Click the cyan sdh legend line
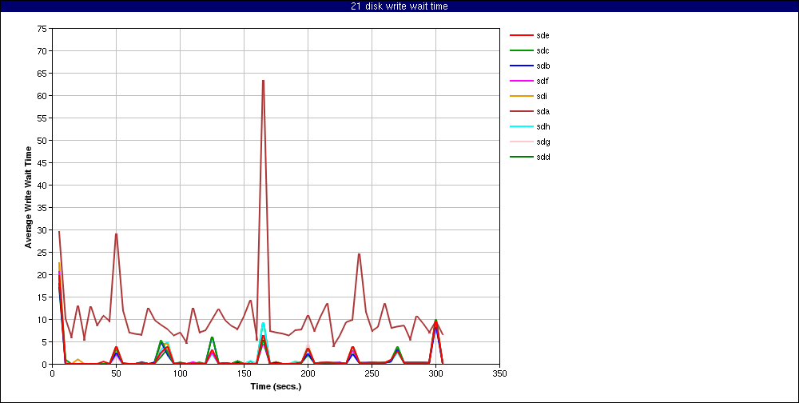799x403 pixels. click(521, 126)
